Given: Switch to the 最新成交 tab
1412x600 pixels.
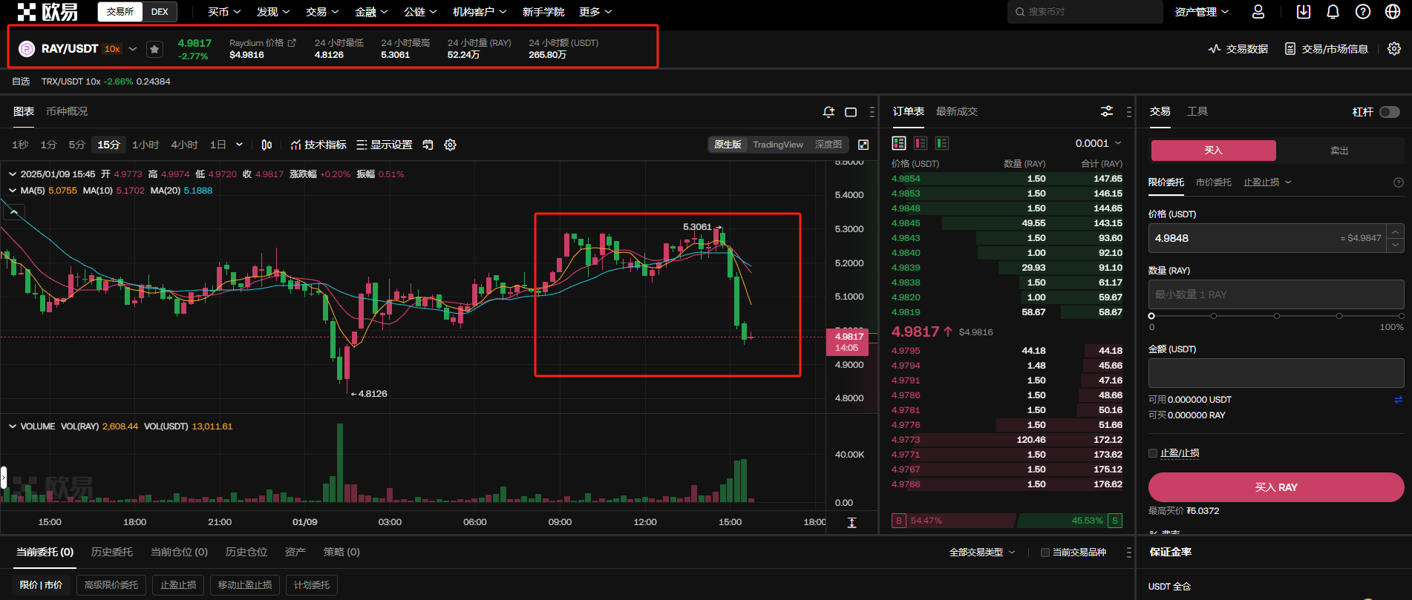Looking at the screenshot, I should (x=956, y=111).
